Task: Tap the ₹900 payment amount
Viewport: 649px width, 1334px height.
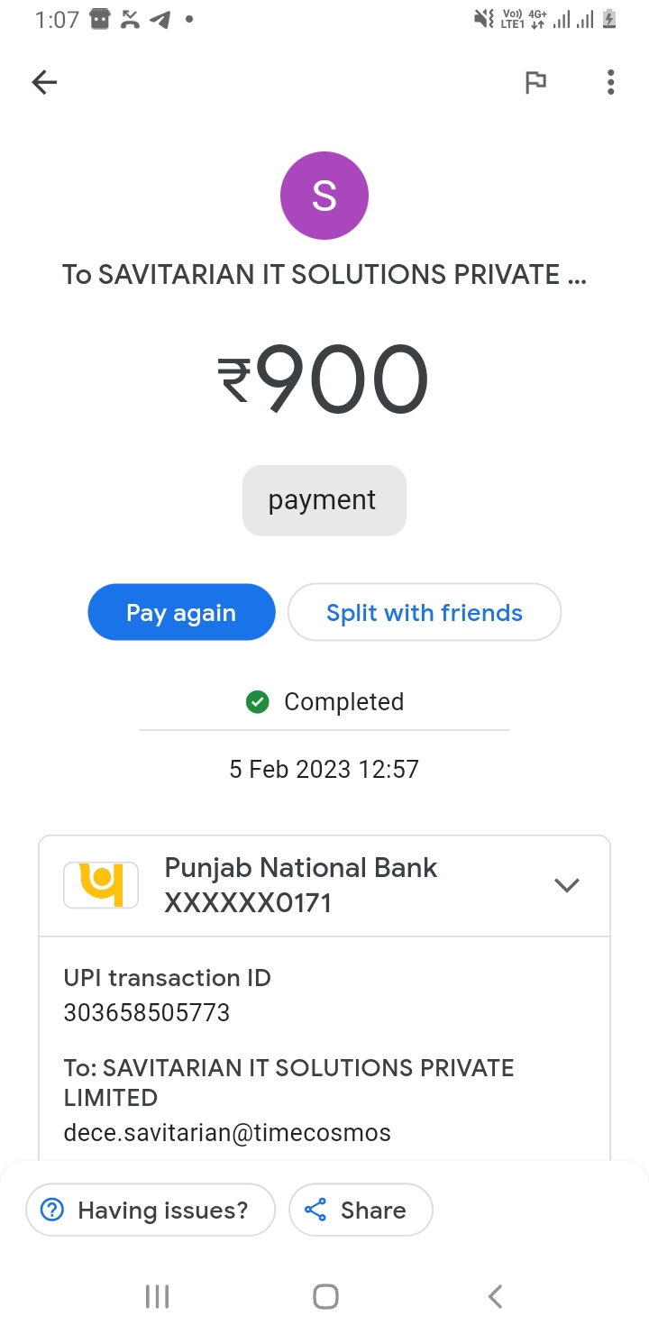Action: 323,381
